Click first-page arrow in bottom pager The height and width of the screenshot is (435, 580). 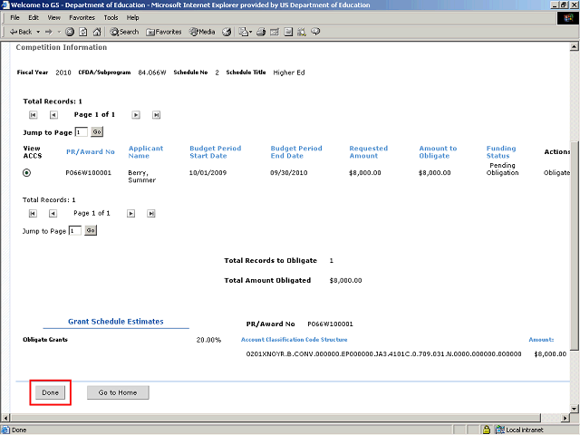(33, 214)
